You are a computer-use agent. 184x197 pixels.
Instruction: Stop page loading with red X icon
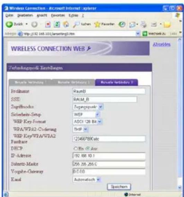pos(48,24)
